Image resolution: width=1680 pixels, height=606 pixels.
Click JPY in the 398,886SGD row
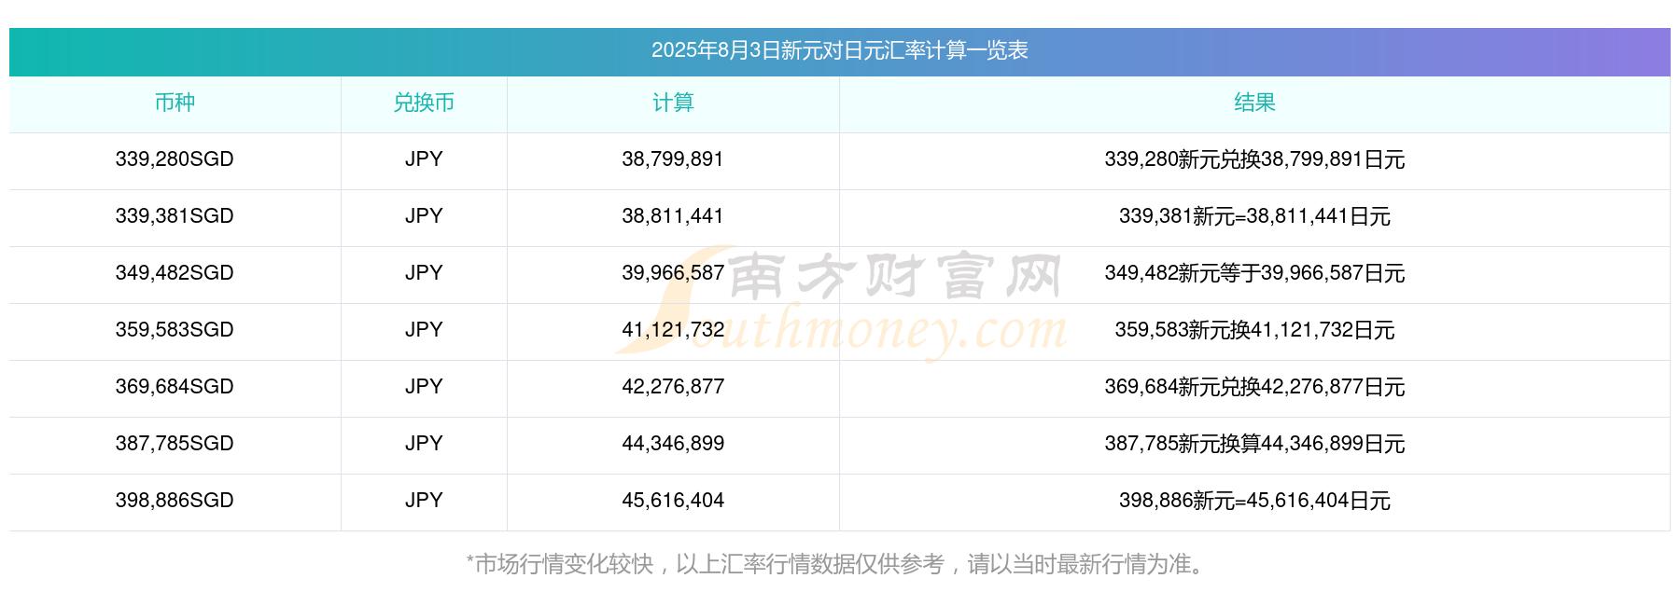(424, 501)
